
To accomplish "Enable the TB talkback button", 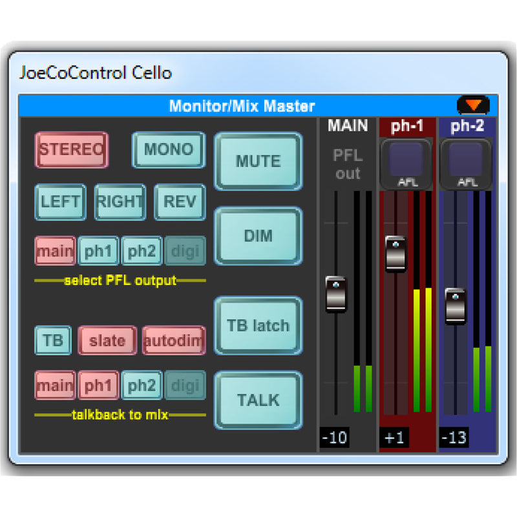I will tap(53, 340).
